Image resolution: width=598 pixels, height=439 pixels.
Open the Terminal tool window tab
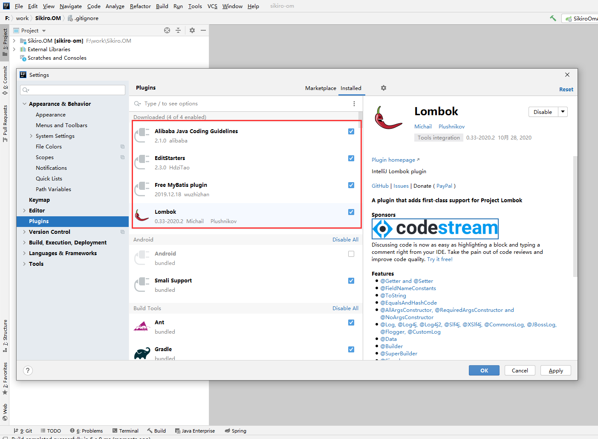coord(125,430)
